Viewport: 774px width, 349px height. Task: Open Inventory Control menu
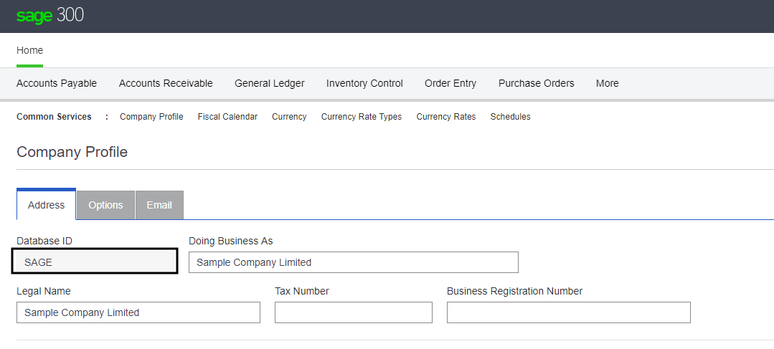coord(364,83)
